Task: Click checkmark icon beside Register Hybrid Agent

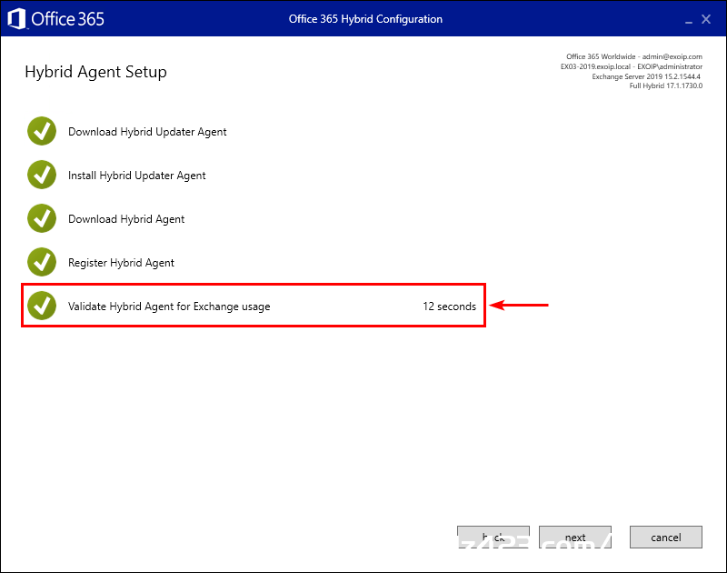Action: [42, 262]
